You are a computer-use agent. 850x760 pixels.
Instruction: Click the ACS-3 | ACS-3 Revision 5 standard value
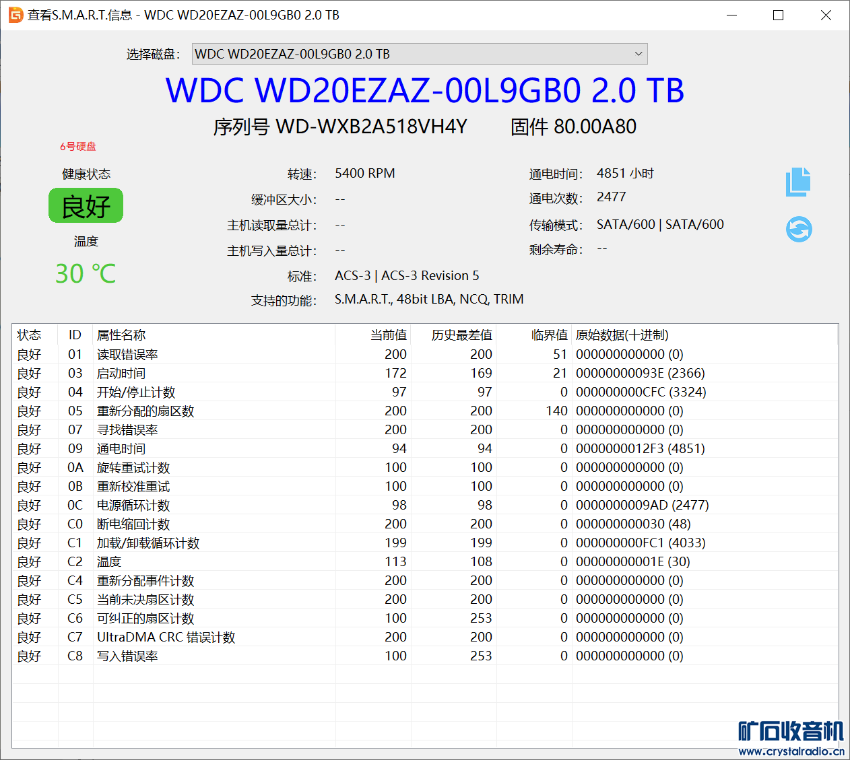click(x=407, y=275)
